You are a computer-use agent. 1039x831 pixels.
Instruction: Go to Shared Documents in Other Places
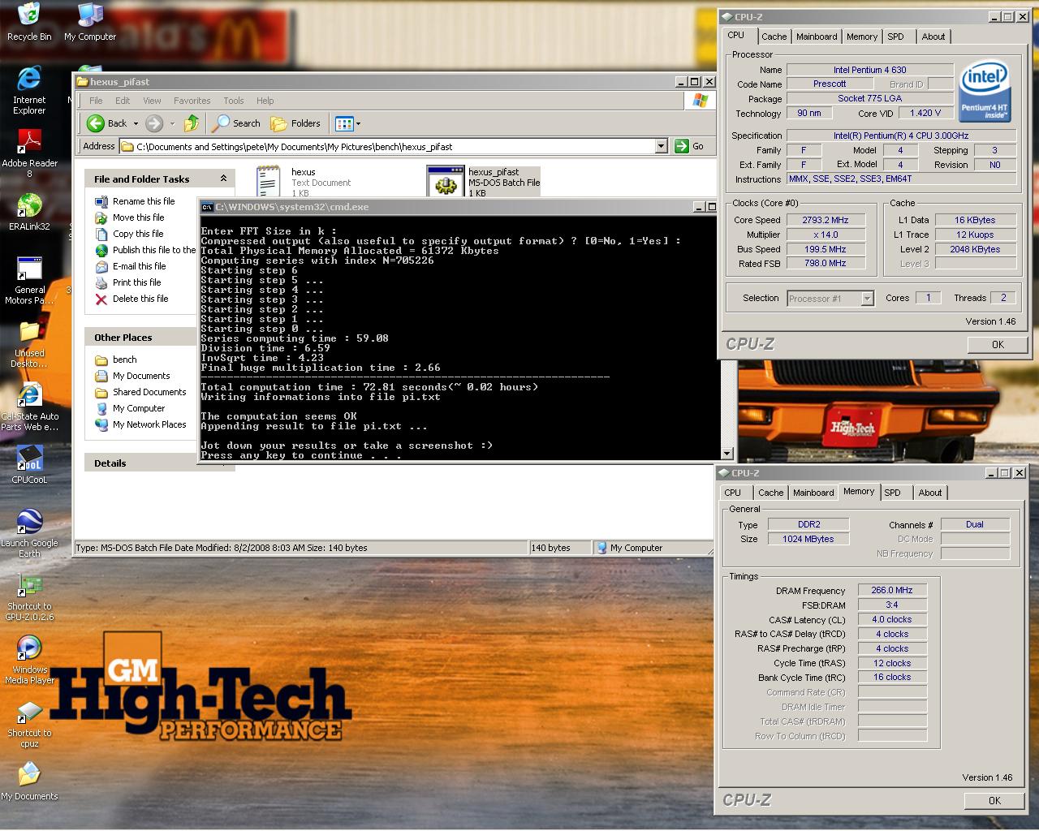[x=140, y=392]
